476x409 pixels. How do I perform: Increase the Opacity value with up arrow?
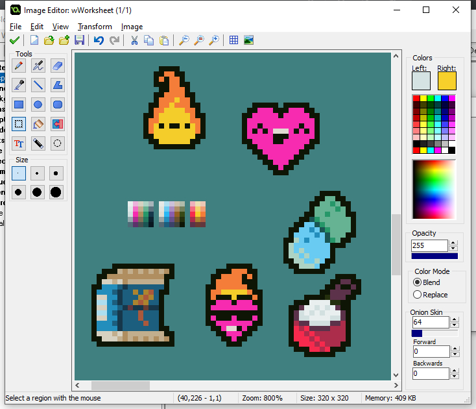click(x=453, y=243)
